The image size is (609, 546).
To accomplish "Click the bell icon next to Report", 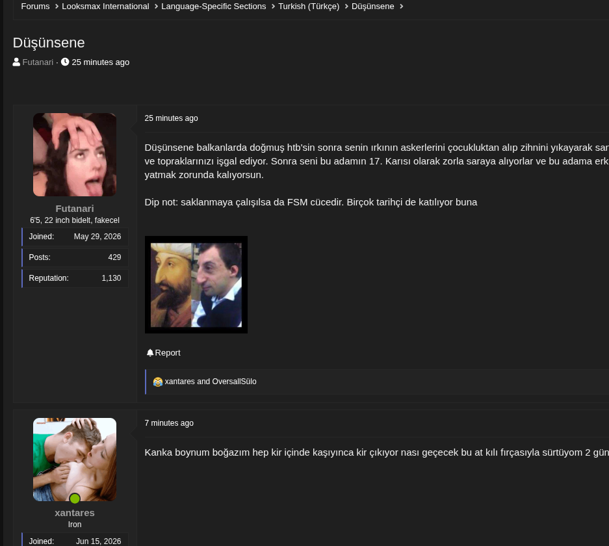I will 150,352.
